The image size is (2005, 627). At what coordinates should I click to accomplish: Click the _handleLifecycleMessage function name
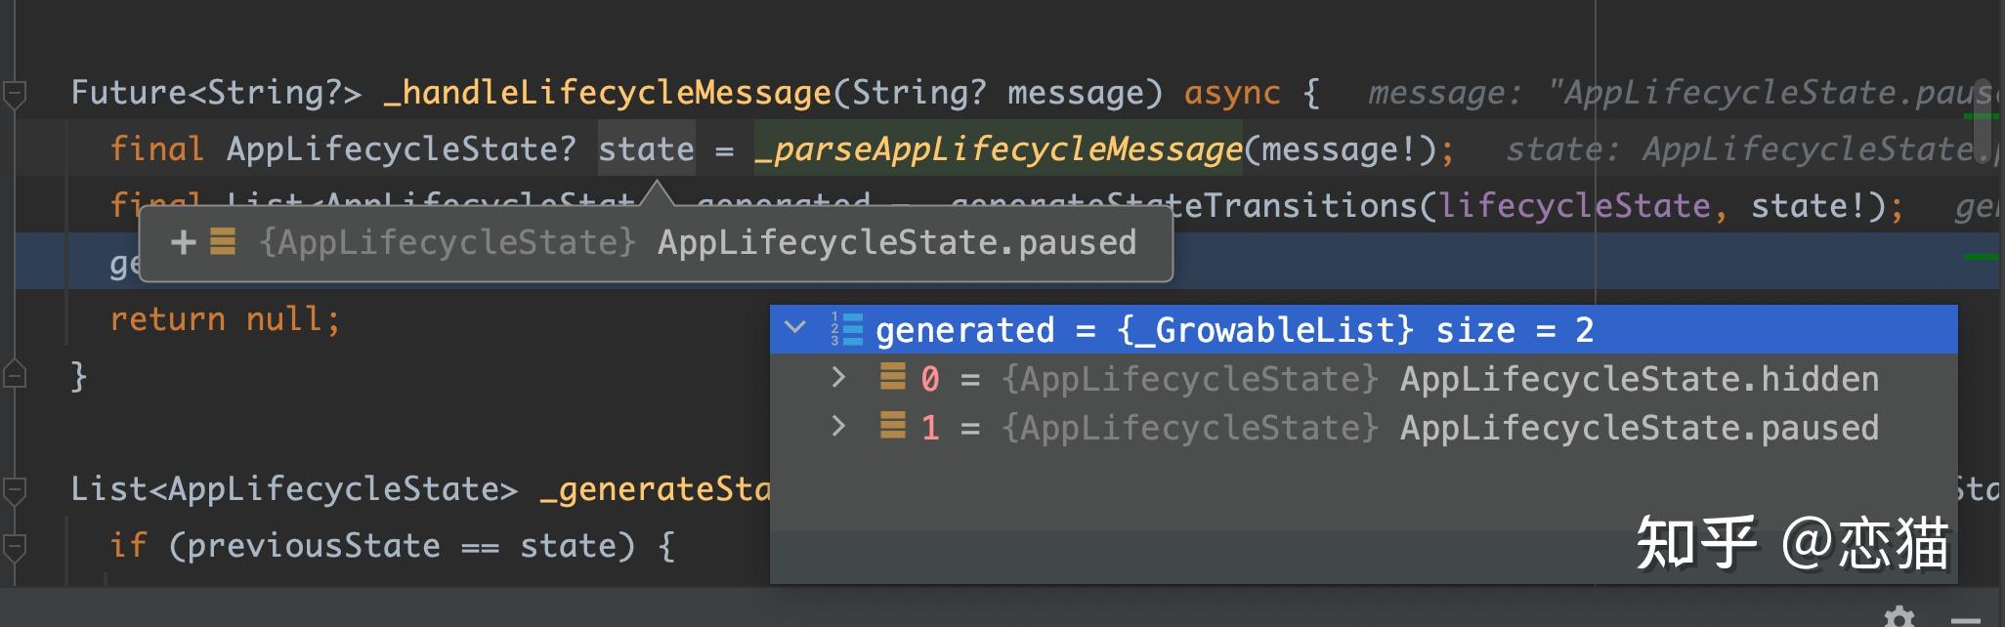pos(607,93)
